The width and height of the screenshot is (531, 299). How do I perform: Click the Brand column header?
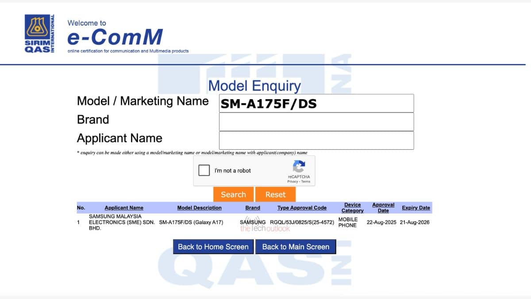(x=253, y=208)
